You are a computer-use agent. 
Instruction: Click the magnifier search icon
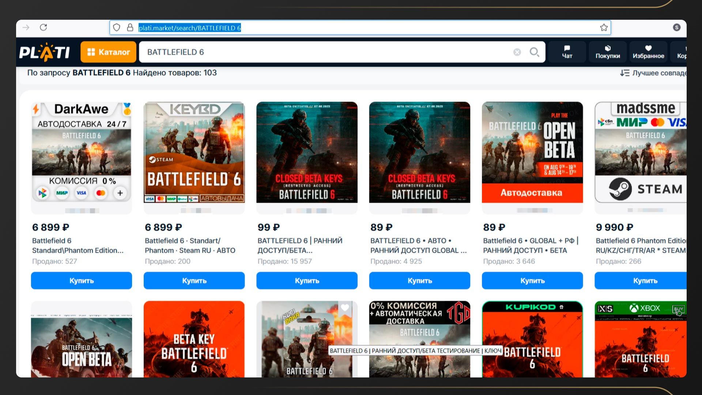[x=534, y=52]
